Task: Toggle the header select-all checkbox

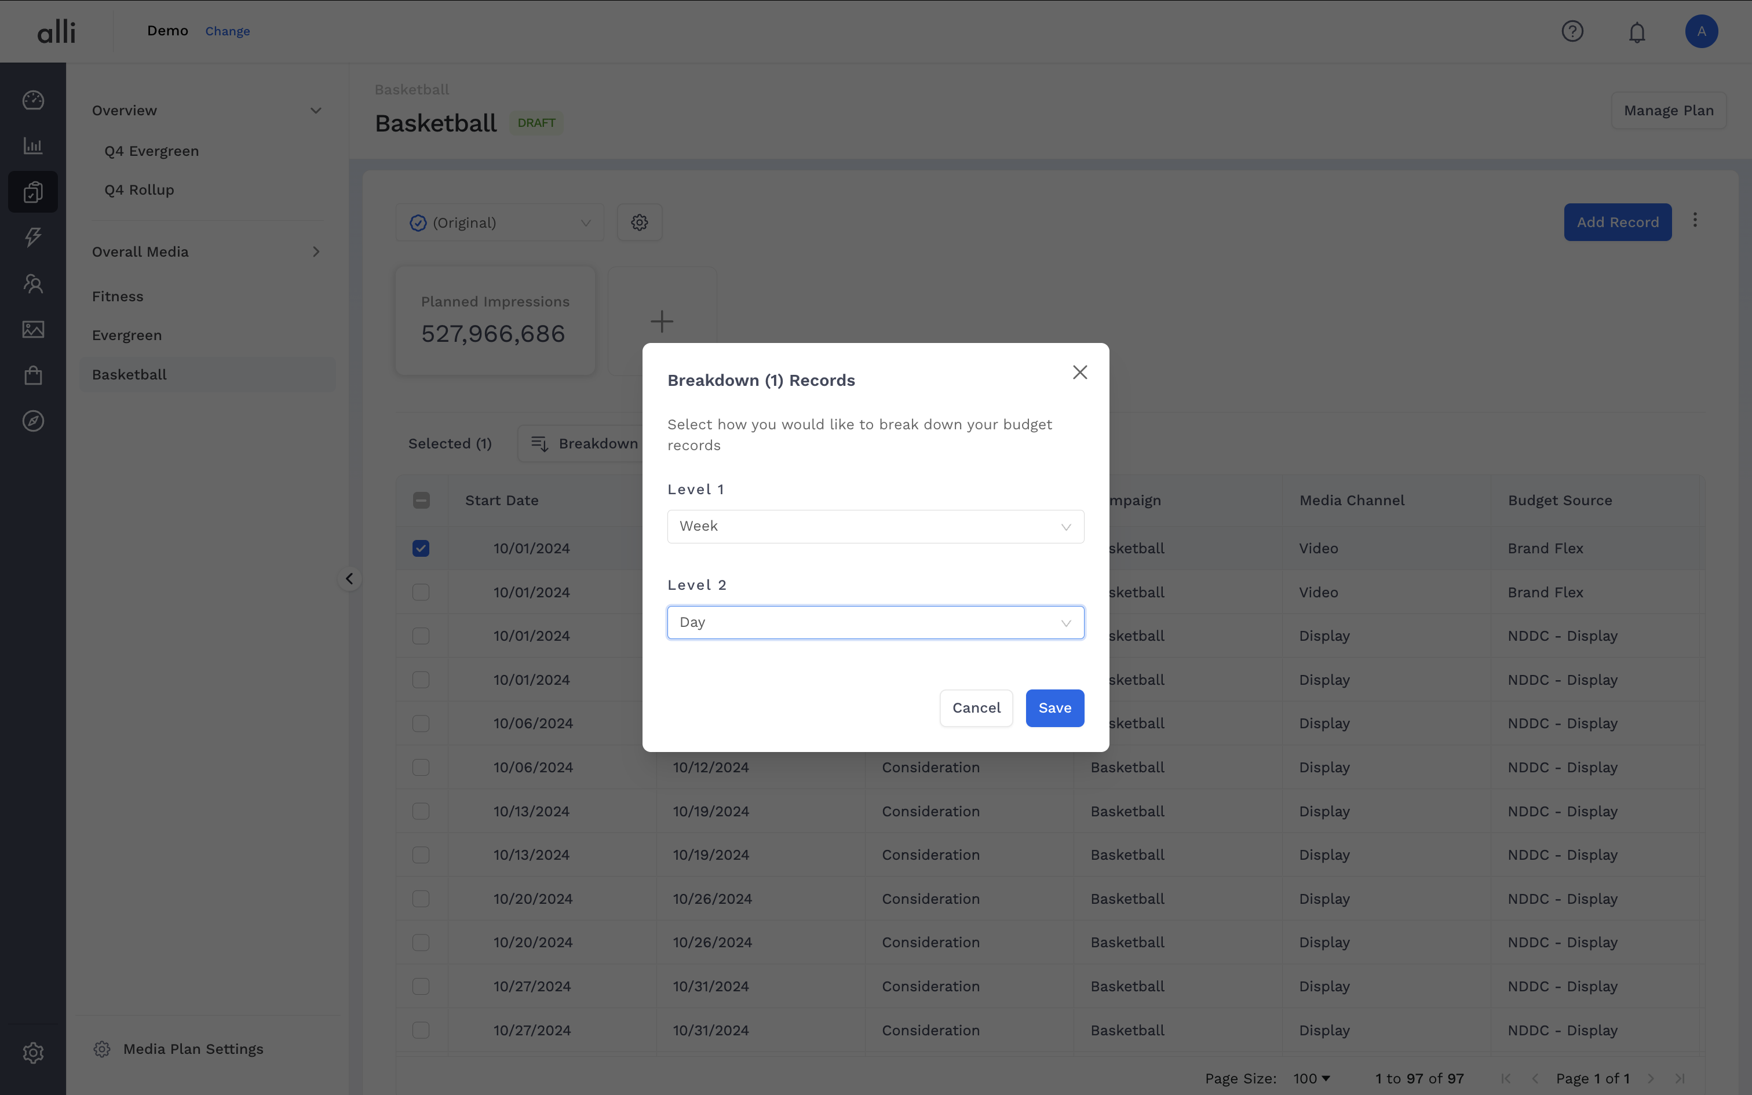Action: (x=421, y=501)
